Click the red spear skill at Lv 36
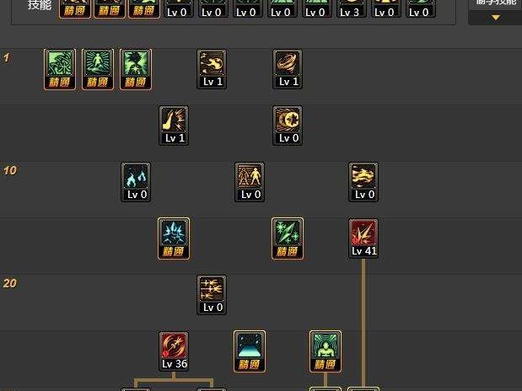 click(174, 351)
